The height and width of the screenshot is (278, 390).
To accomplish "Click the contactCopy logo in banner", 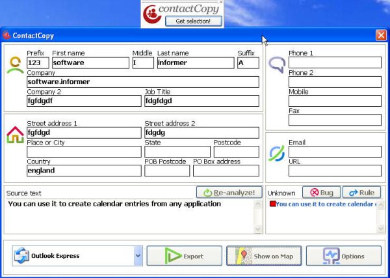I will tap(153, 12).
